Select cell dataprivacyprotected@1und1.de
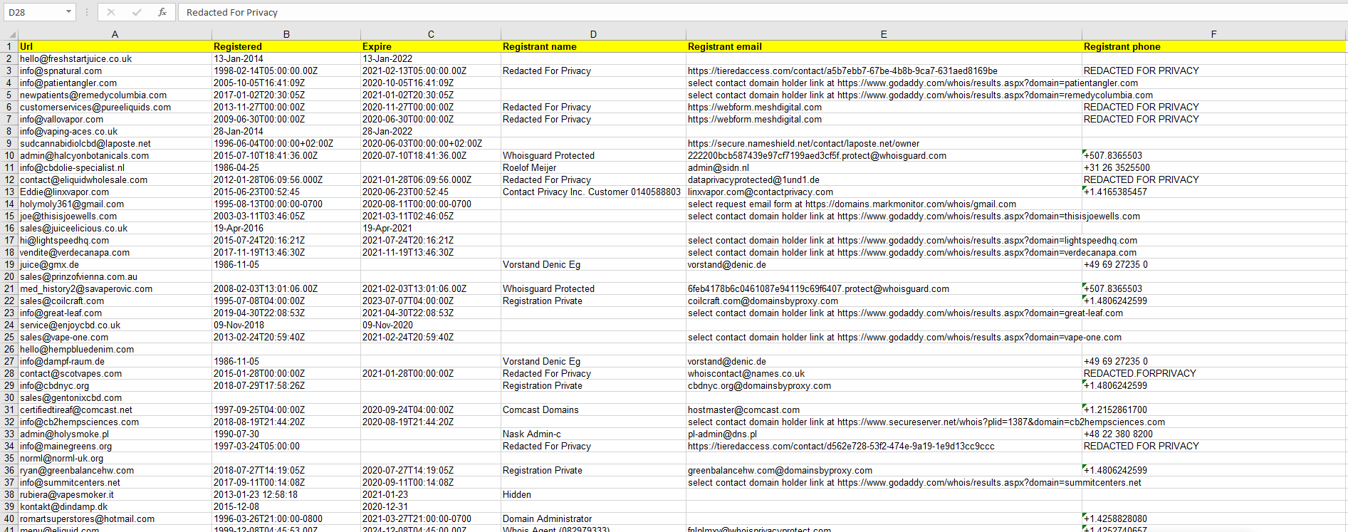This screenshot has height=532, width=1348. point(884,179)
